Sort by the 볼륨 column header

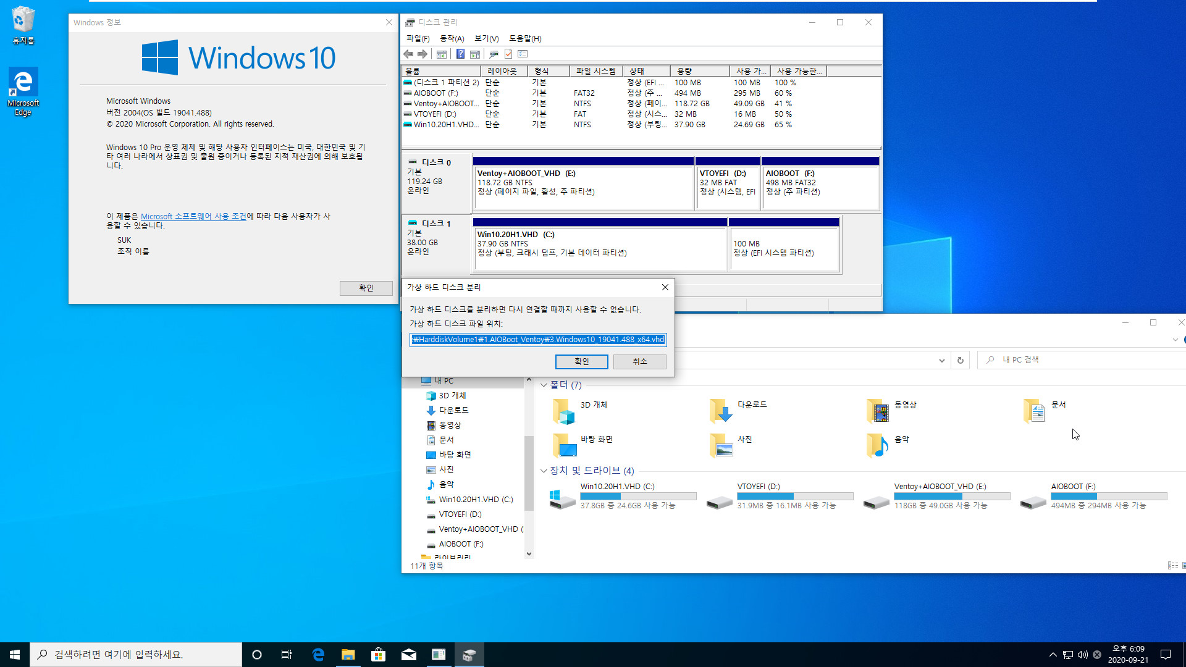(x=442, y=71)
